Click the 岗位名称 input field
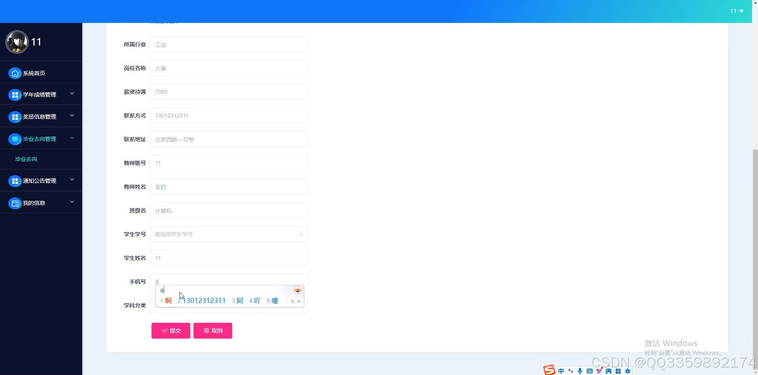The width and height of the screenshot is (758, 375). point(229,68)
